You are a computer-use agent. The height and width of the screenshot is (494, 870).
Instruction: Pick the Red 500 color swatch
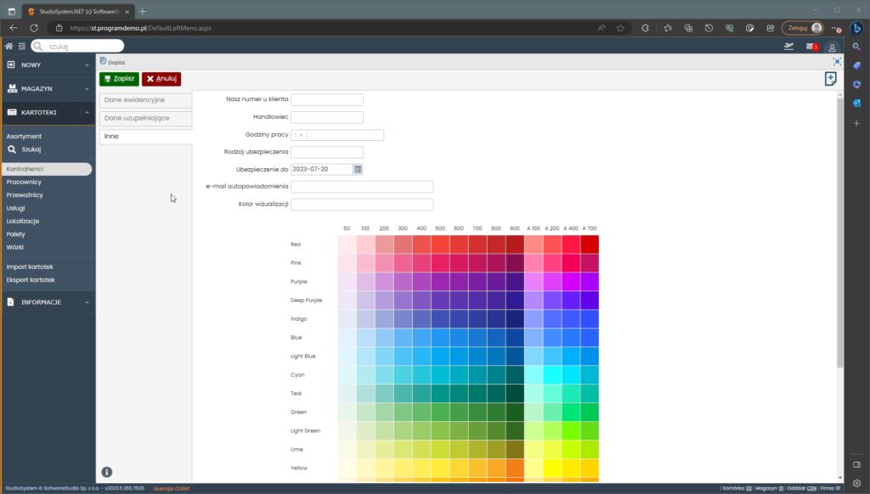tap(440, 244)
